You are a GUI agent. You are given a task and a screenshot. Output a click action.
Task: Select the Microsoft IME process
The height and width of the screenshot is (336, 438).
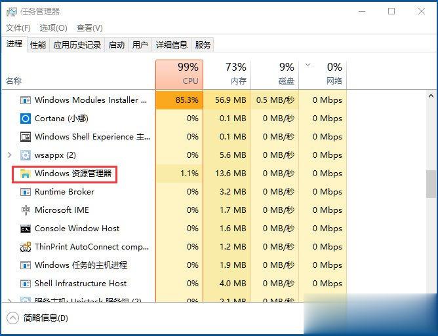[x=62, y=210]
